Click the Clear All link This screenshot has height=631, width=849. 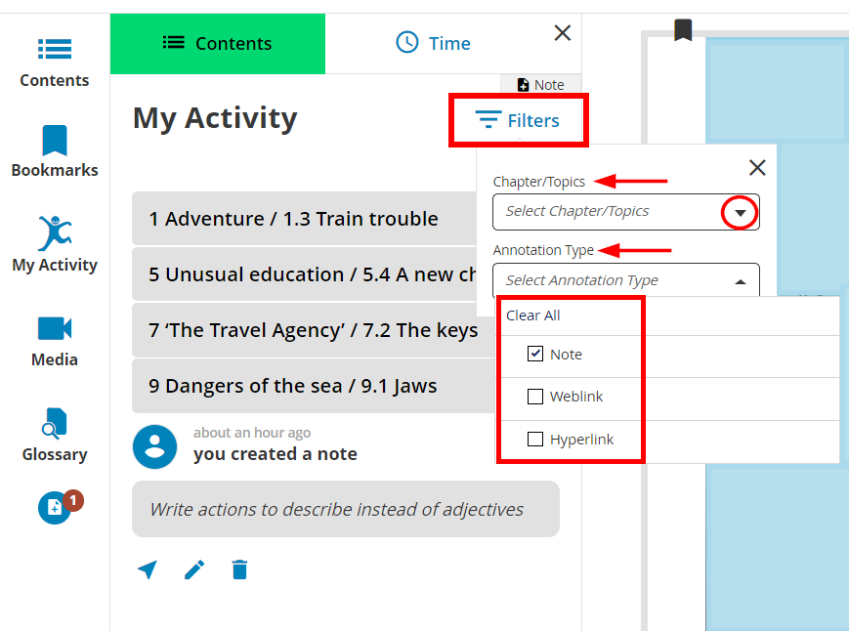tap(533, 315)
